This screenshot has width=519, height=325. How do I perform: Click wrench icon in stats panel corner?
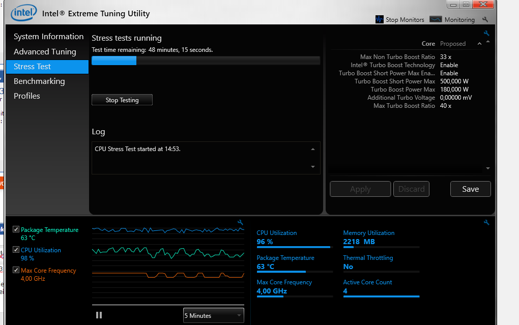[486, 222]
